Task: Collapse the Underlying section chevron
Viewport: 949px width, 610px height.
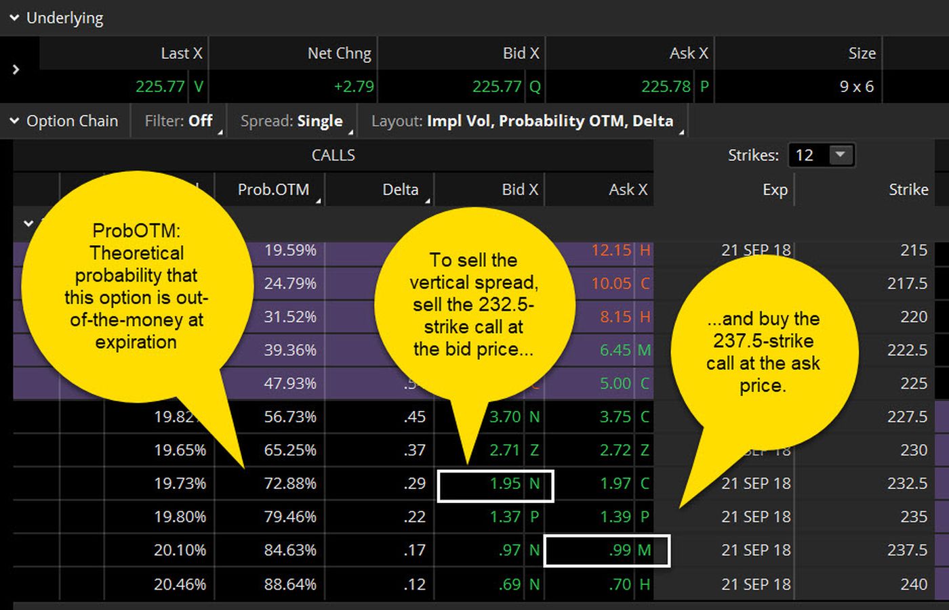Action: click(14, 18)
